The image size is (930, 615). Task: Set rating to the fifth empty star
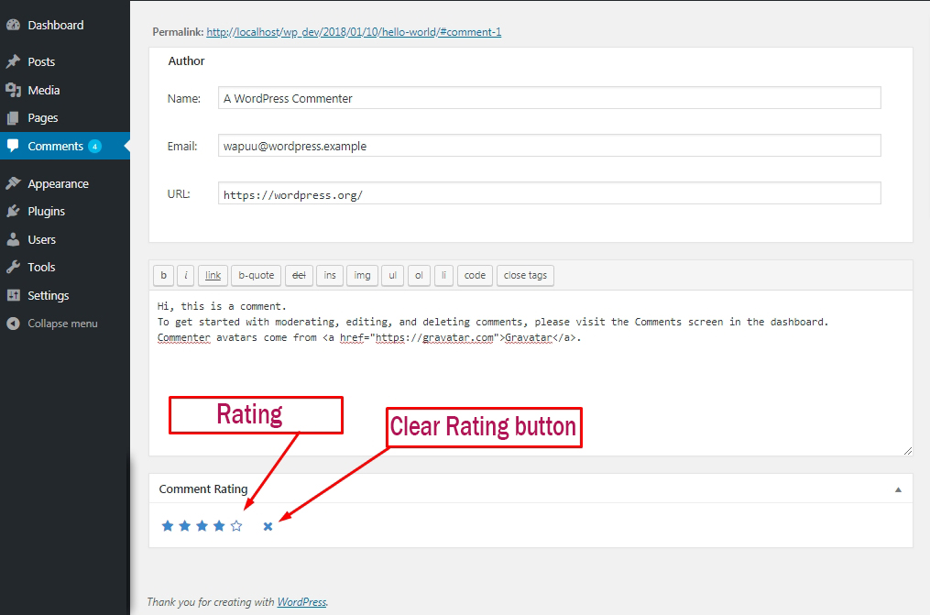point(236,526)
